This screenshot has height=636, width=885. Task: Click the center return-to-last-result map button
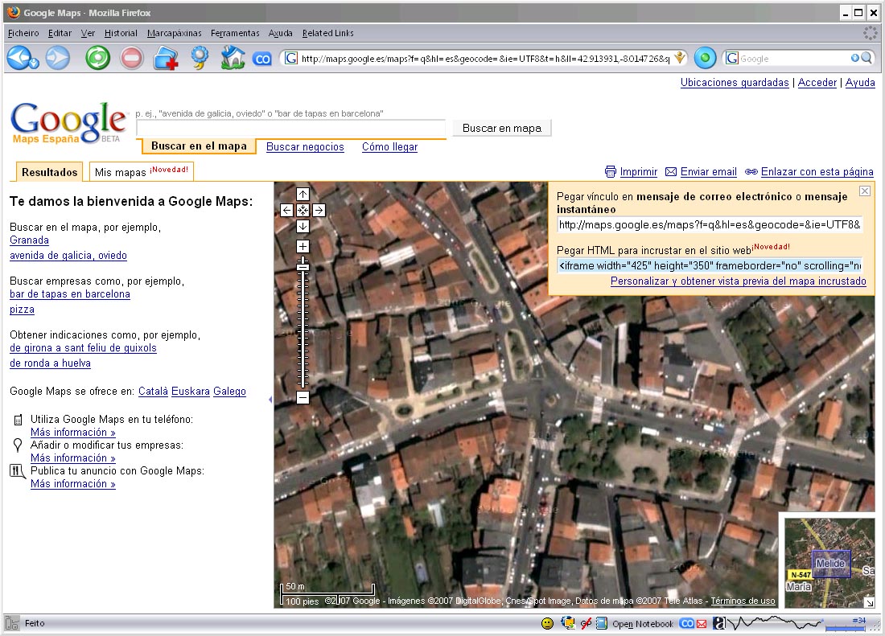pos(303,211)
